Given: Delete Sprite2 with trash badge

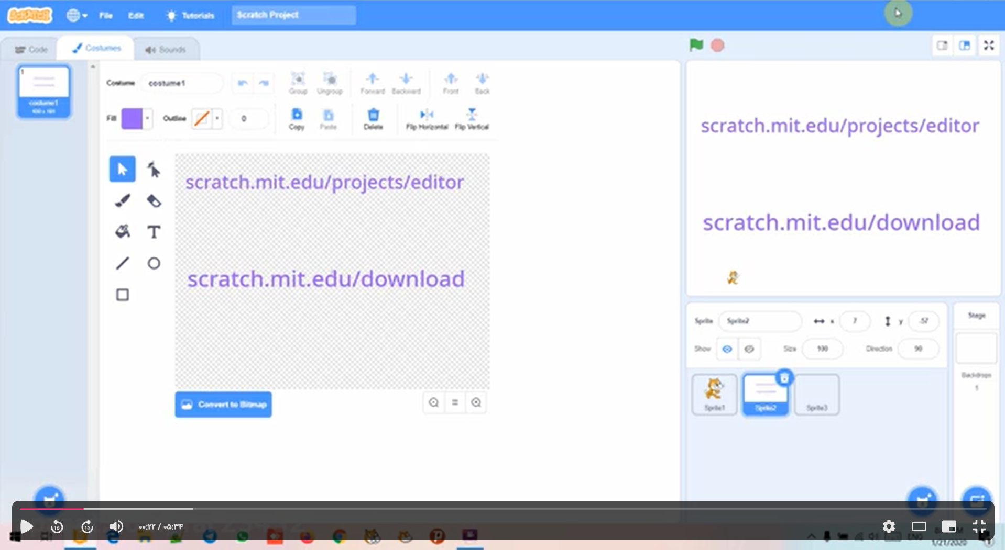Looking at the screenshot, I should tap(784, 378).
